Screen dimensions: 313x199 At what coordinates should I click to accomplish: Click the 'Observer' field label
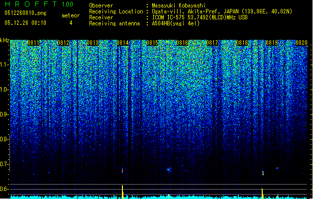101,5
